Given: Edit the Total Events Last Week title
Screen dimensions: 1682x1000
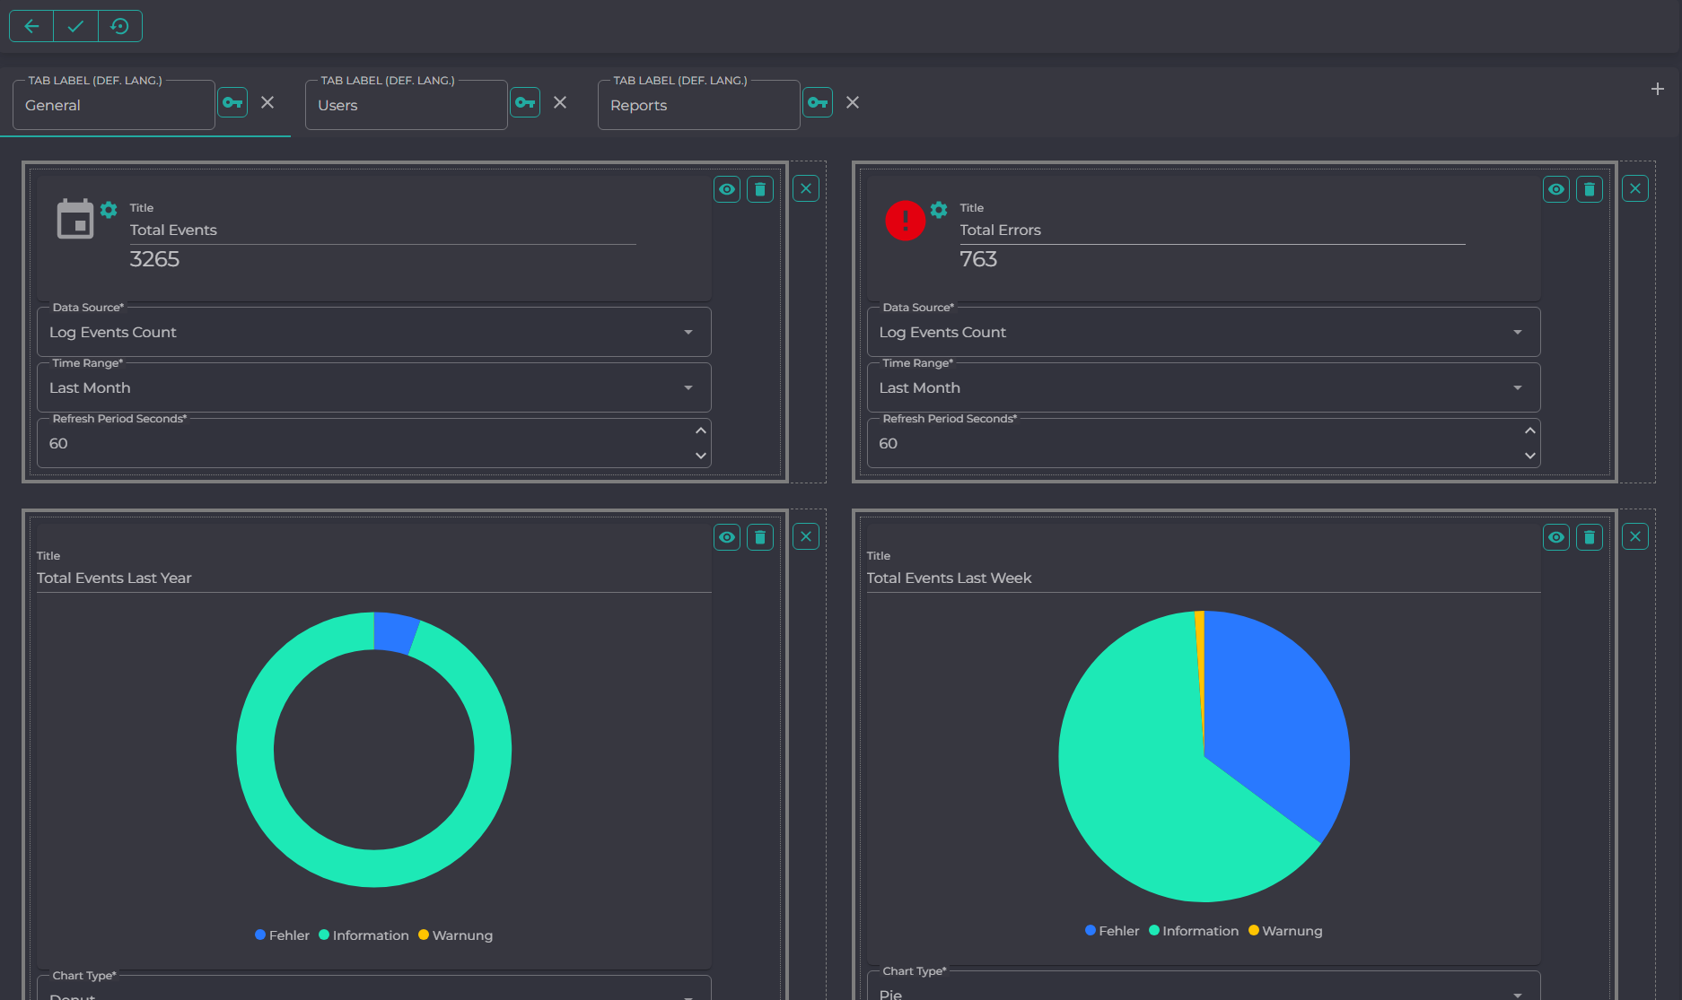Looking at the screenshot, I should [1204, 578].
